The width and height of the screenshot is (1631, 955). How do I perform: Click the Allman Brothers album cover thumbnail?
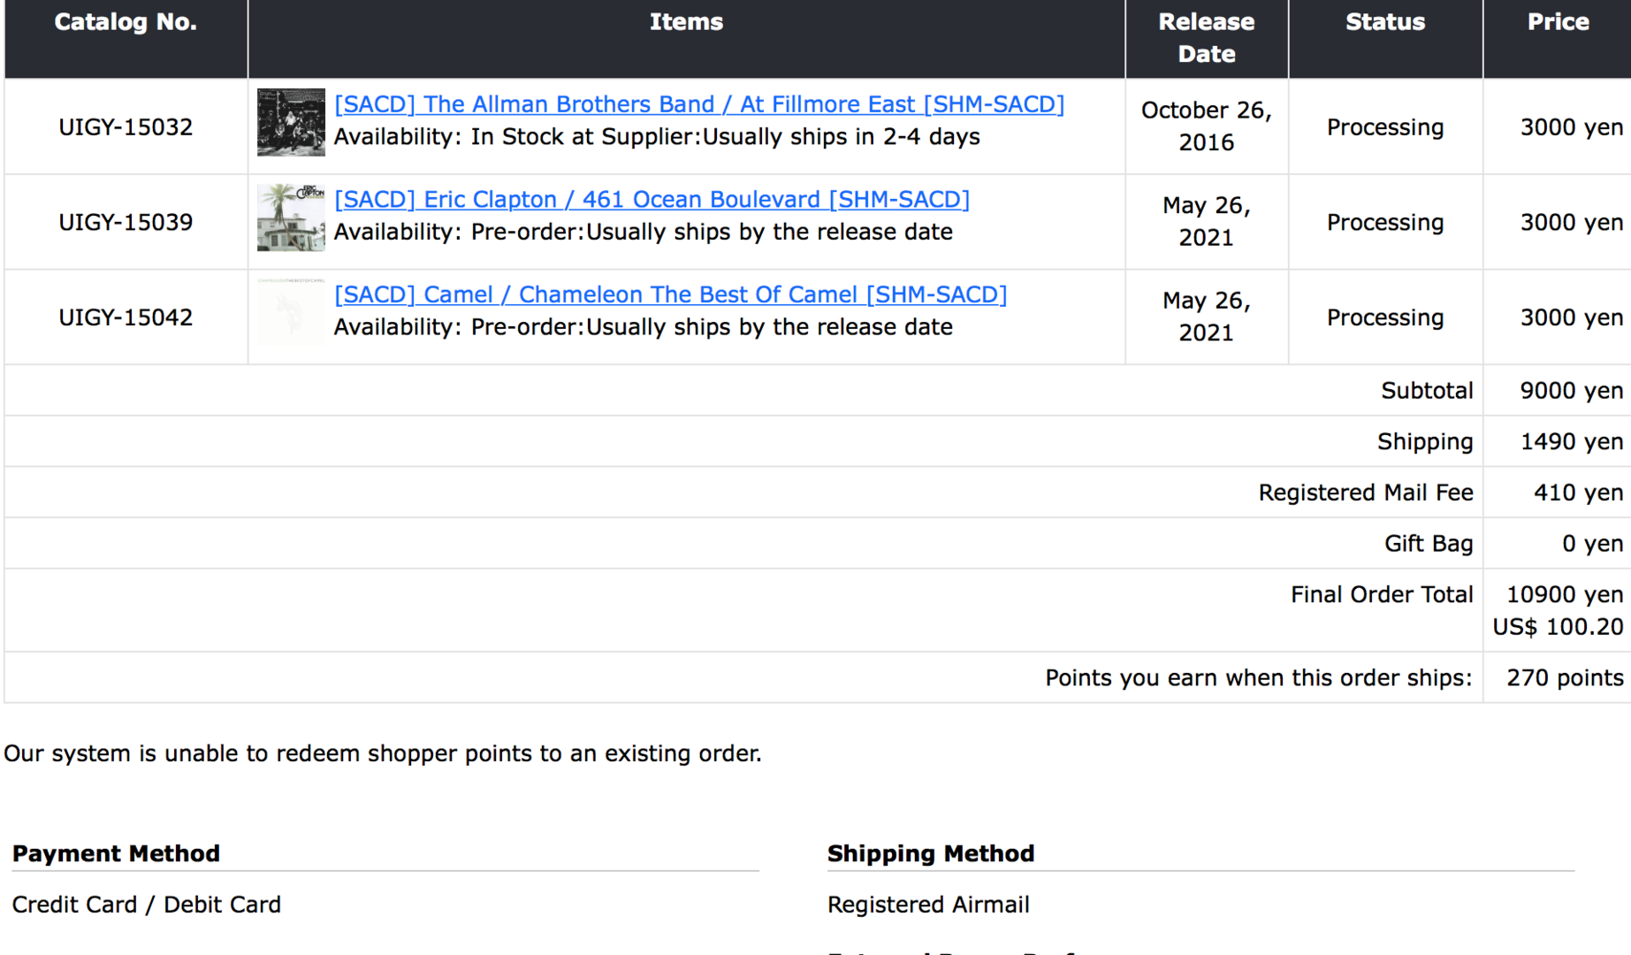[x=291, y=122]
